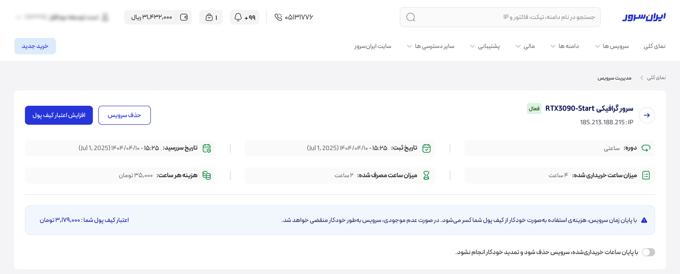Expand the مالی menu chevron
Viewport: 680px width, 274px height.
click(x=518, y=47)
